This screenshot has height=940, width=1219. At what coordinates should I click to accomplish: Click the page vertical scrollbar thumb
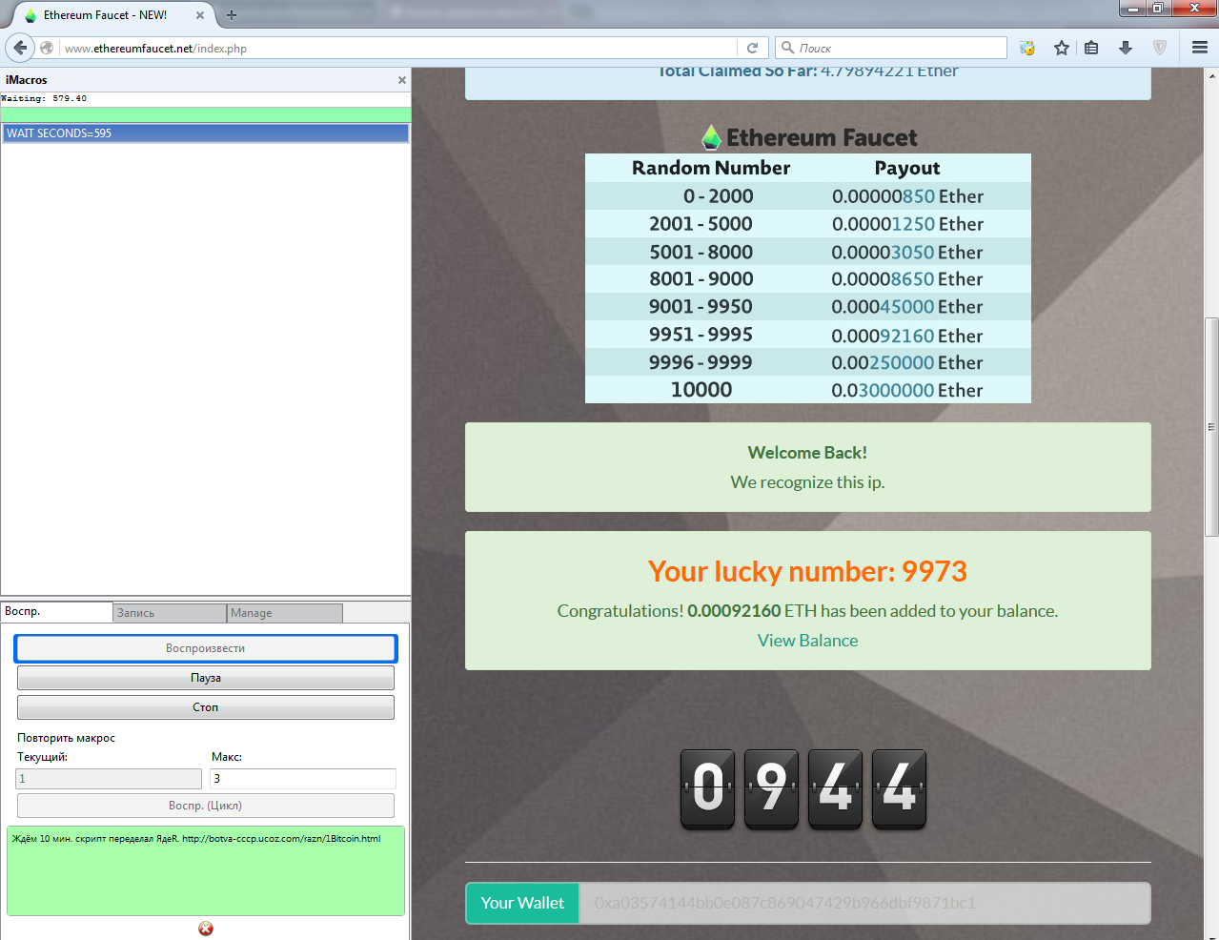point(1211,426)
